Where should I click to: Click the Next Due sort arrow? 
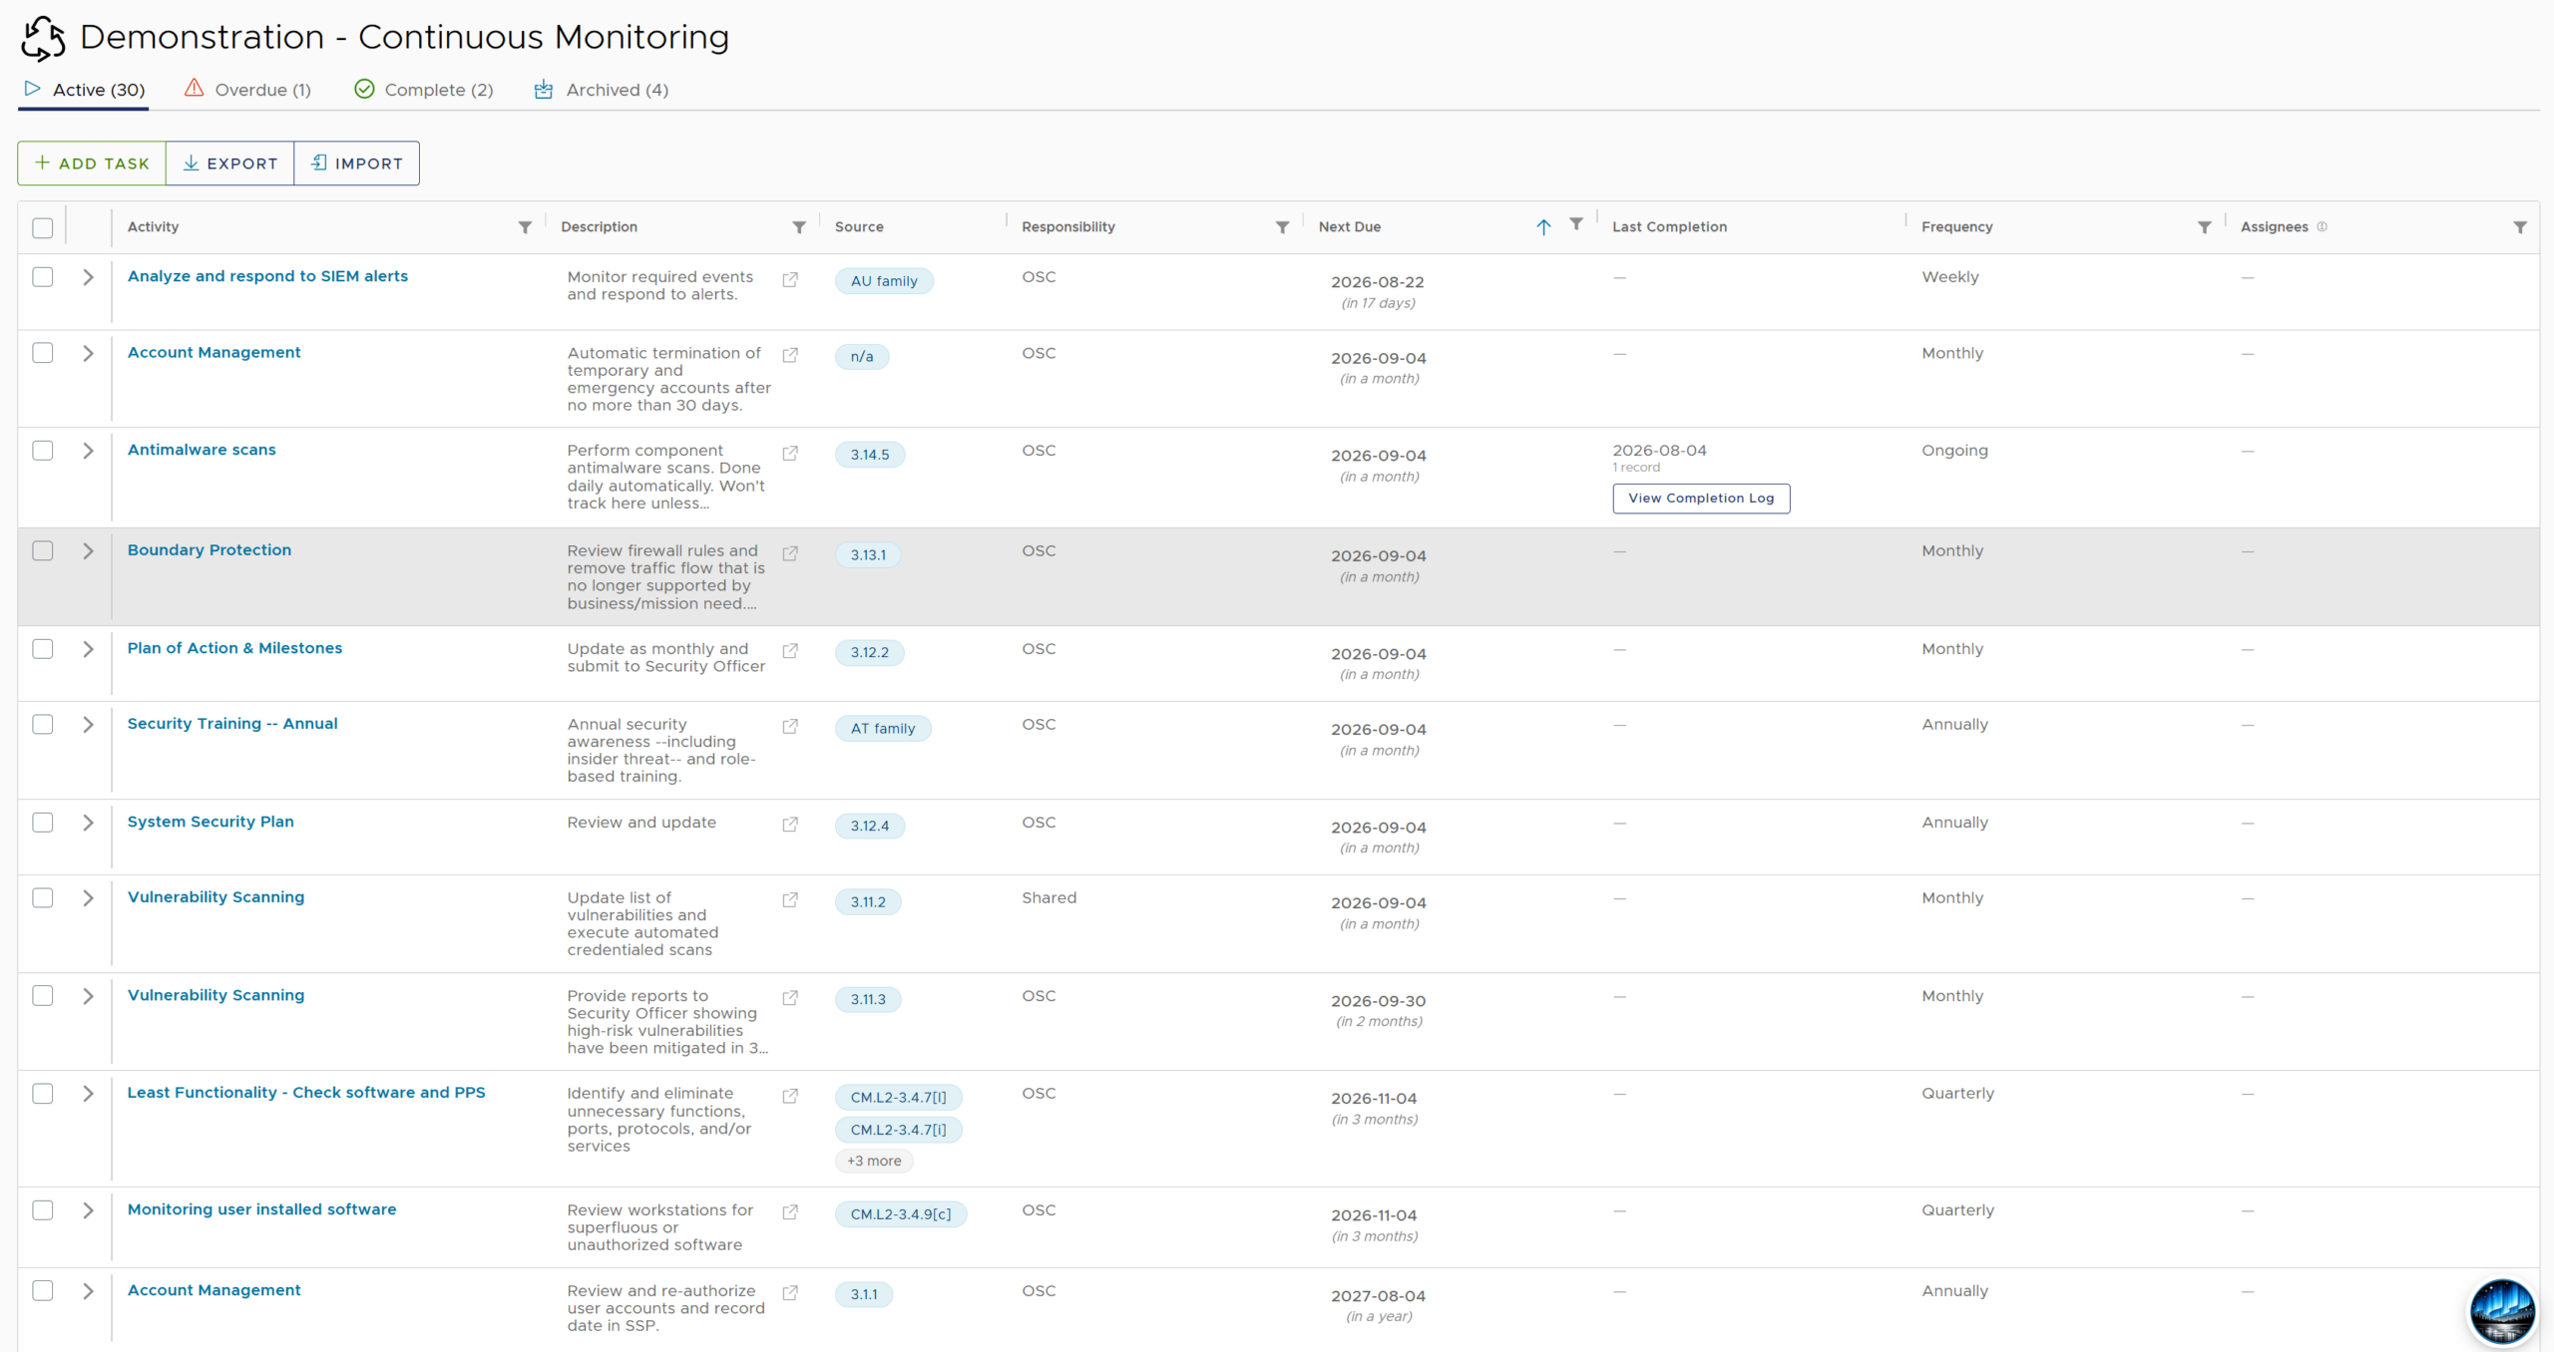(x=1543, y=227)
